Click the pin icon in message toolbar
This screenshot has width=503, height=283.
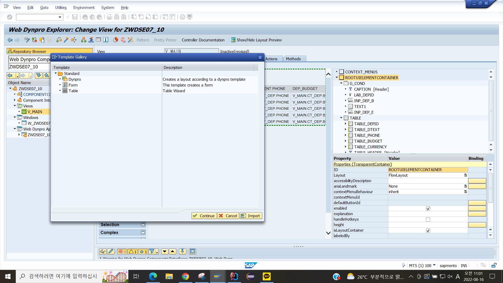[183, 252]
